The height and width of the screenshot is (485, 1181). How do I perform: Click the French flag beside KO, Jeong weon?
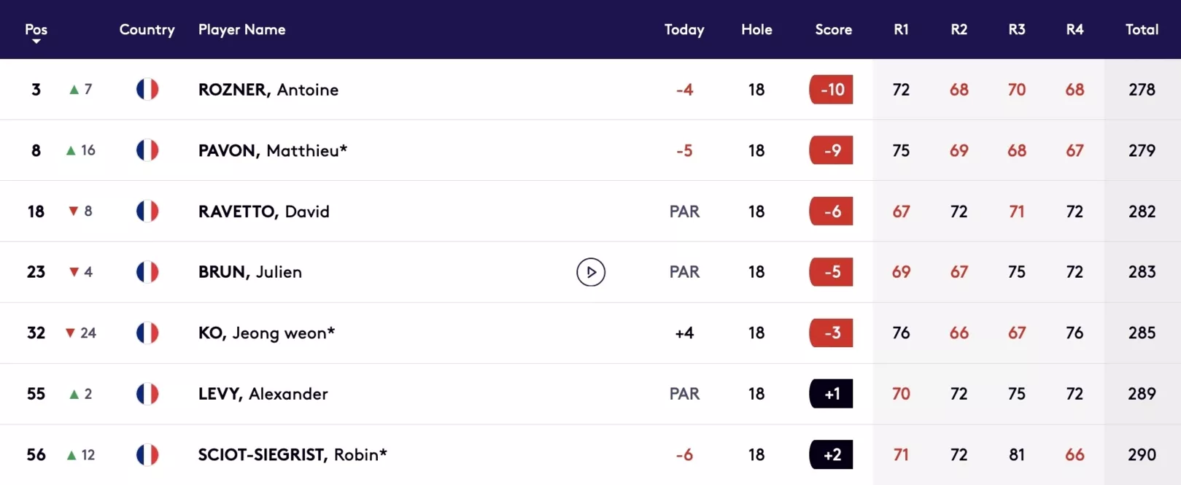pyautogui.click(x=147, y=333)
